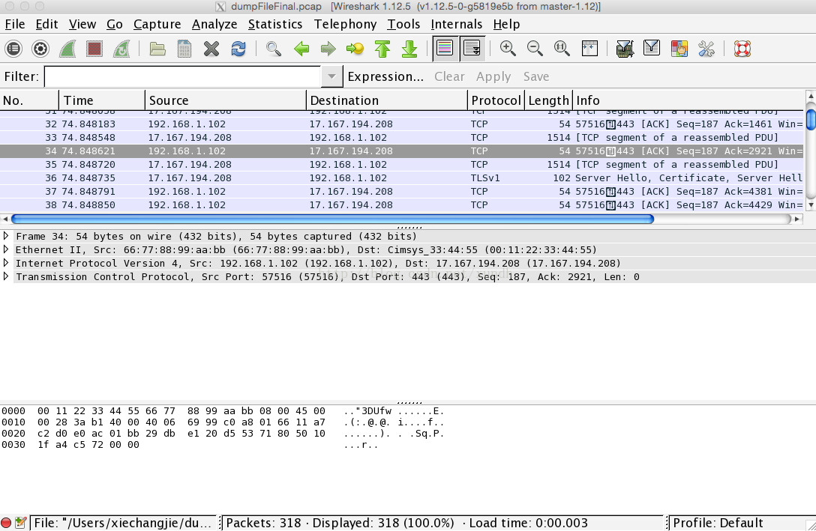Select hex dump row 0010

[x=223, y=422]
